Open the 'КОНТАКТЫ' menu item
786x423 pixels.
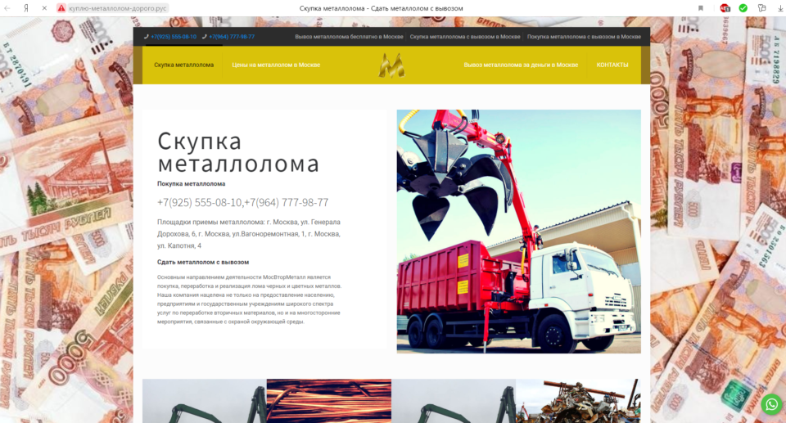coord(612,65)
